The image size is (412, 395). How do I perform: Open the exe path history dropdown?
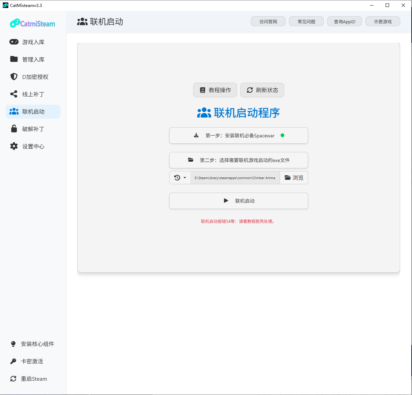[180, 178]
